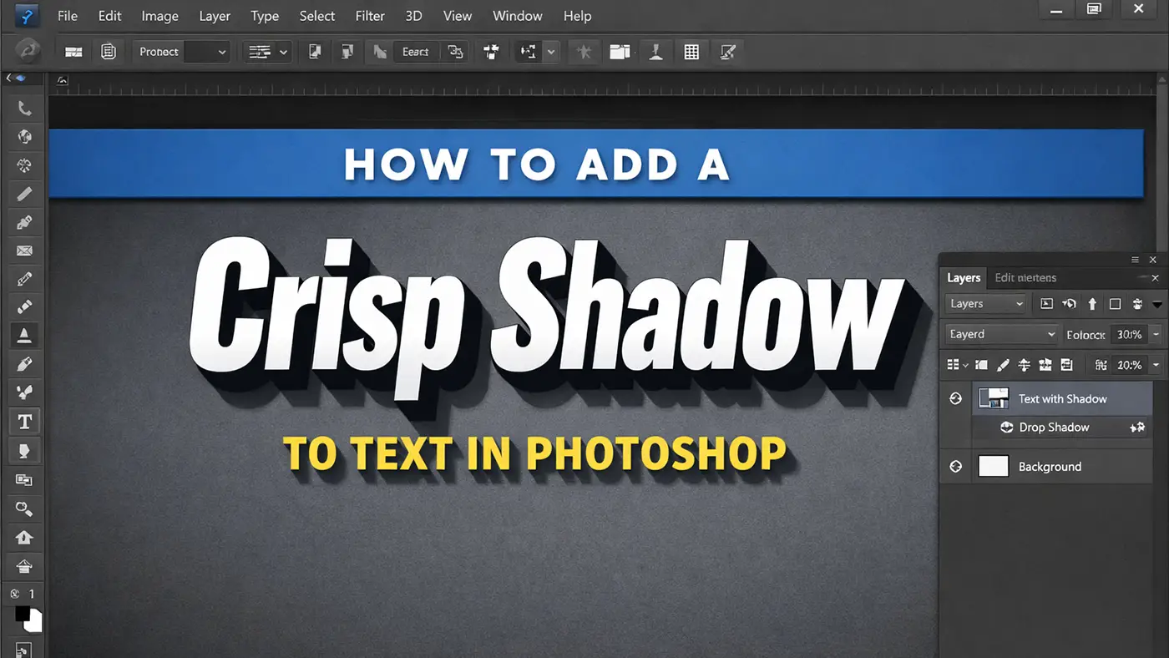1169x658 pixels.
Task: Select the envelope tool in left toolbar
Action: [x=24, y=251]
